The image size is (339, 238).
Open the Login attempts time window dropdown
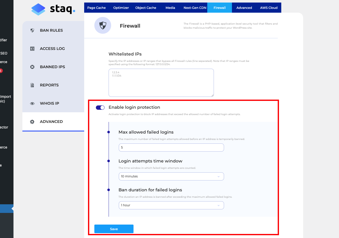tap(171, 176)
